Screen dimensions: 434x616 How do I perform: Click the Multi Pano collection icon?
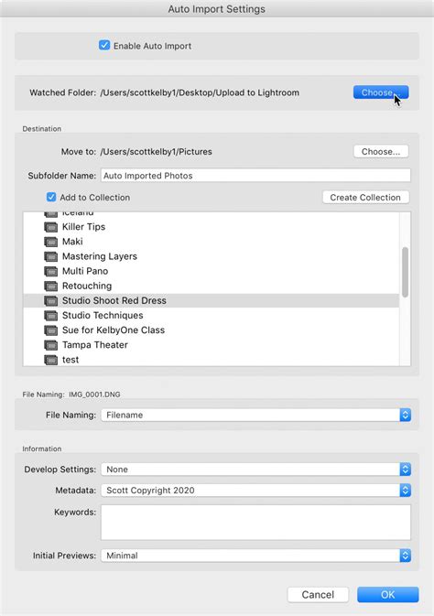pyautogui.click(x=50, y=271)
